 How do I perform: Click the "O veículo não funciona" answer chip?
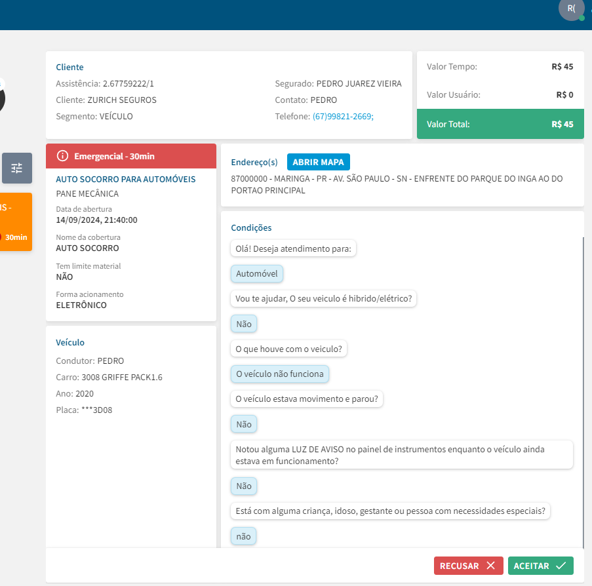point(280,374)
